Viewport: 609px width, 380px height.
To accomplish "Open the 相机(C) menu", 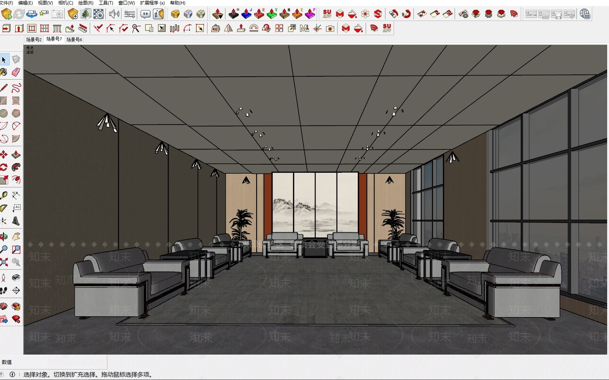I will coord(65,3).
